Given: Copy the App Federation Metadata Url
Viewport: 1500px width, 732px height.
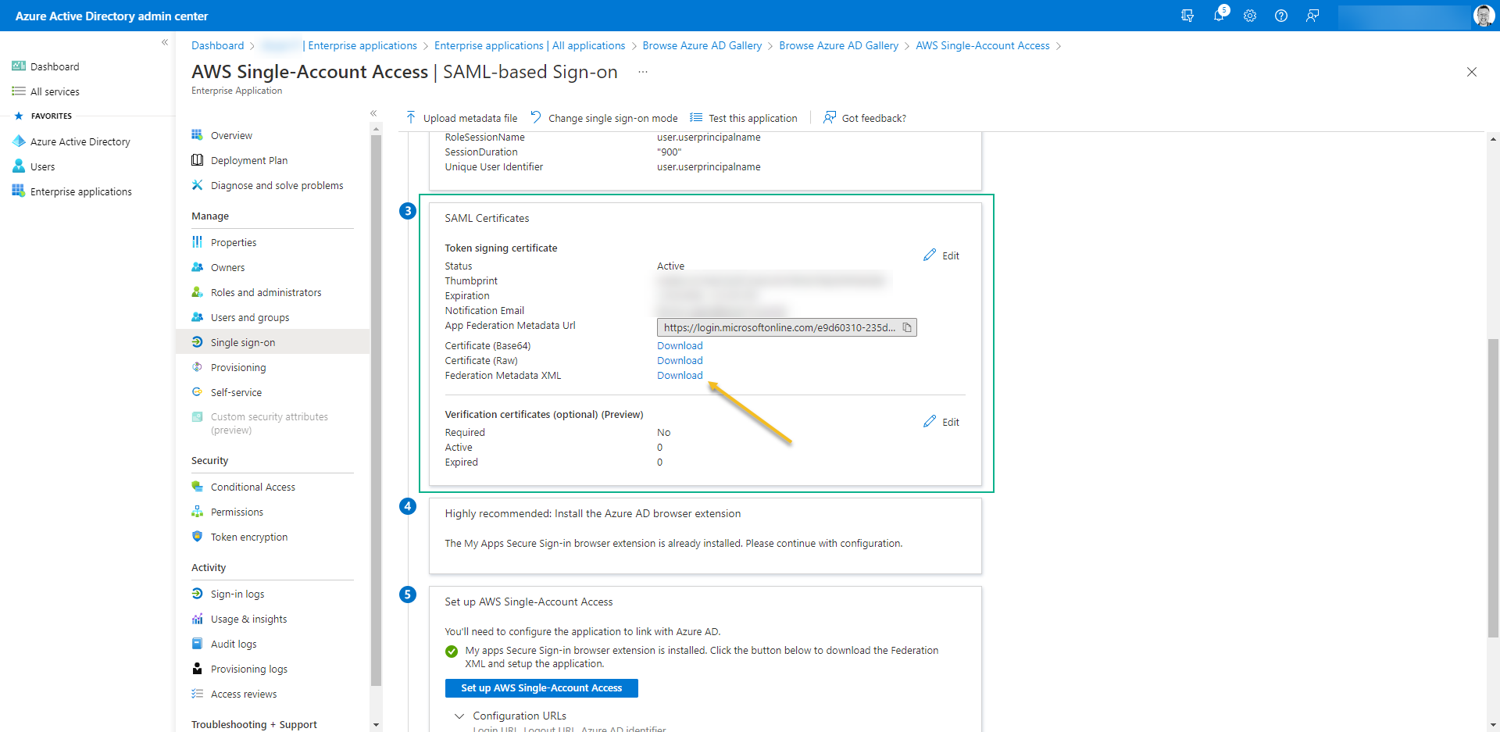Looking at the screenshot, I should coord(907,327).
